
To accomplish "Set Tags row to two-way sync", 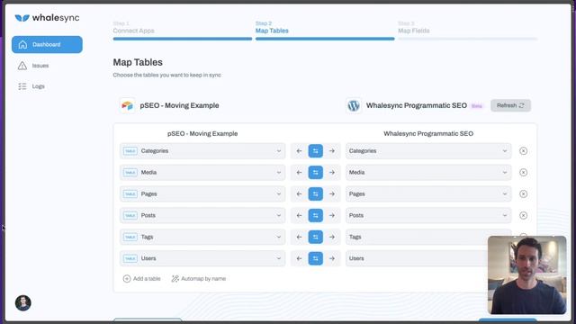I will (316, 237).
